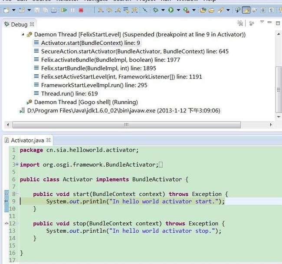Toggle Mark Occurrences highlighter button

click(246, 10)
